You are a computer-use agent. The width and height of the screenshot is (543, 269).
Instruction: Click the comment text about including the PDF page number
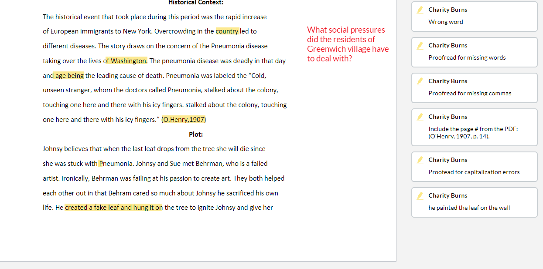tap(473, 133)
